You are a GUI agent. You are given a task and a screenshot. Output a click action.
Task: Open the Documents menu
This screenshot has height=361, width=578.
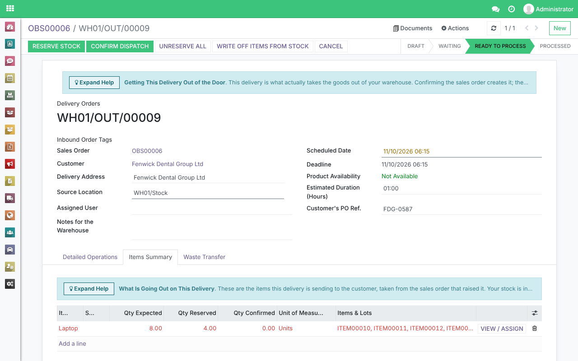[x=413, y=28]
